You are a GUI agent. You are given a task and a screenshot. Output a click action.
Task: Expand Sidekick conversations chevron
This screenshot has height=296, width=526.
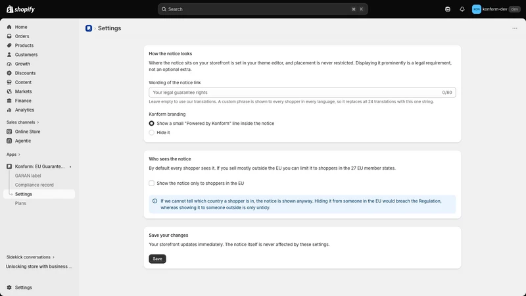[53, 257]
